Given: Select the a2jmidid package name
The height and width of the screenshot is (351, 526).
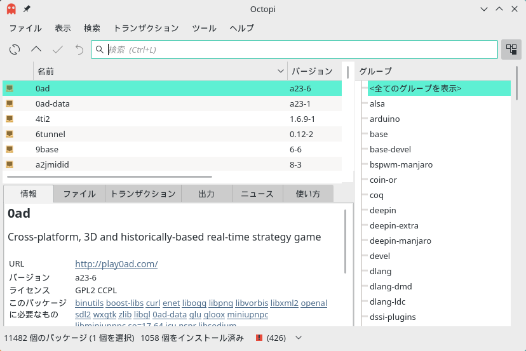Looking at the screenshot, I should 52,164.
